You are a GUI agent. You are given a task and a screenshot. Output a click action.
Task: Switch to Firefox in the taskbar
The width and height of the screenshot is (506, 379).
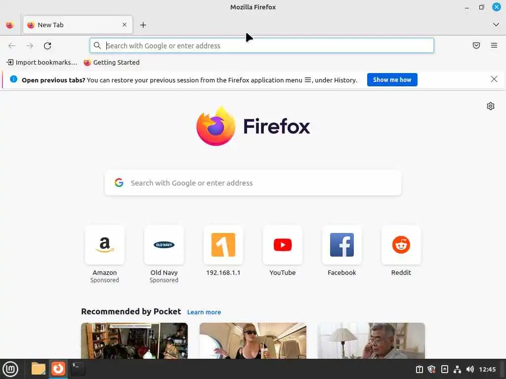point(58,369)
